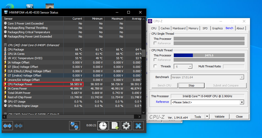Select the GT (Unslice) Voltage Offset row
The image size is (262, 138).
(72, 76)
